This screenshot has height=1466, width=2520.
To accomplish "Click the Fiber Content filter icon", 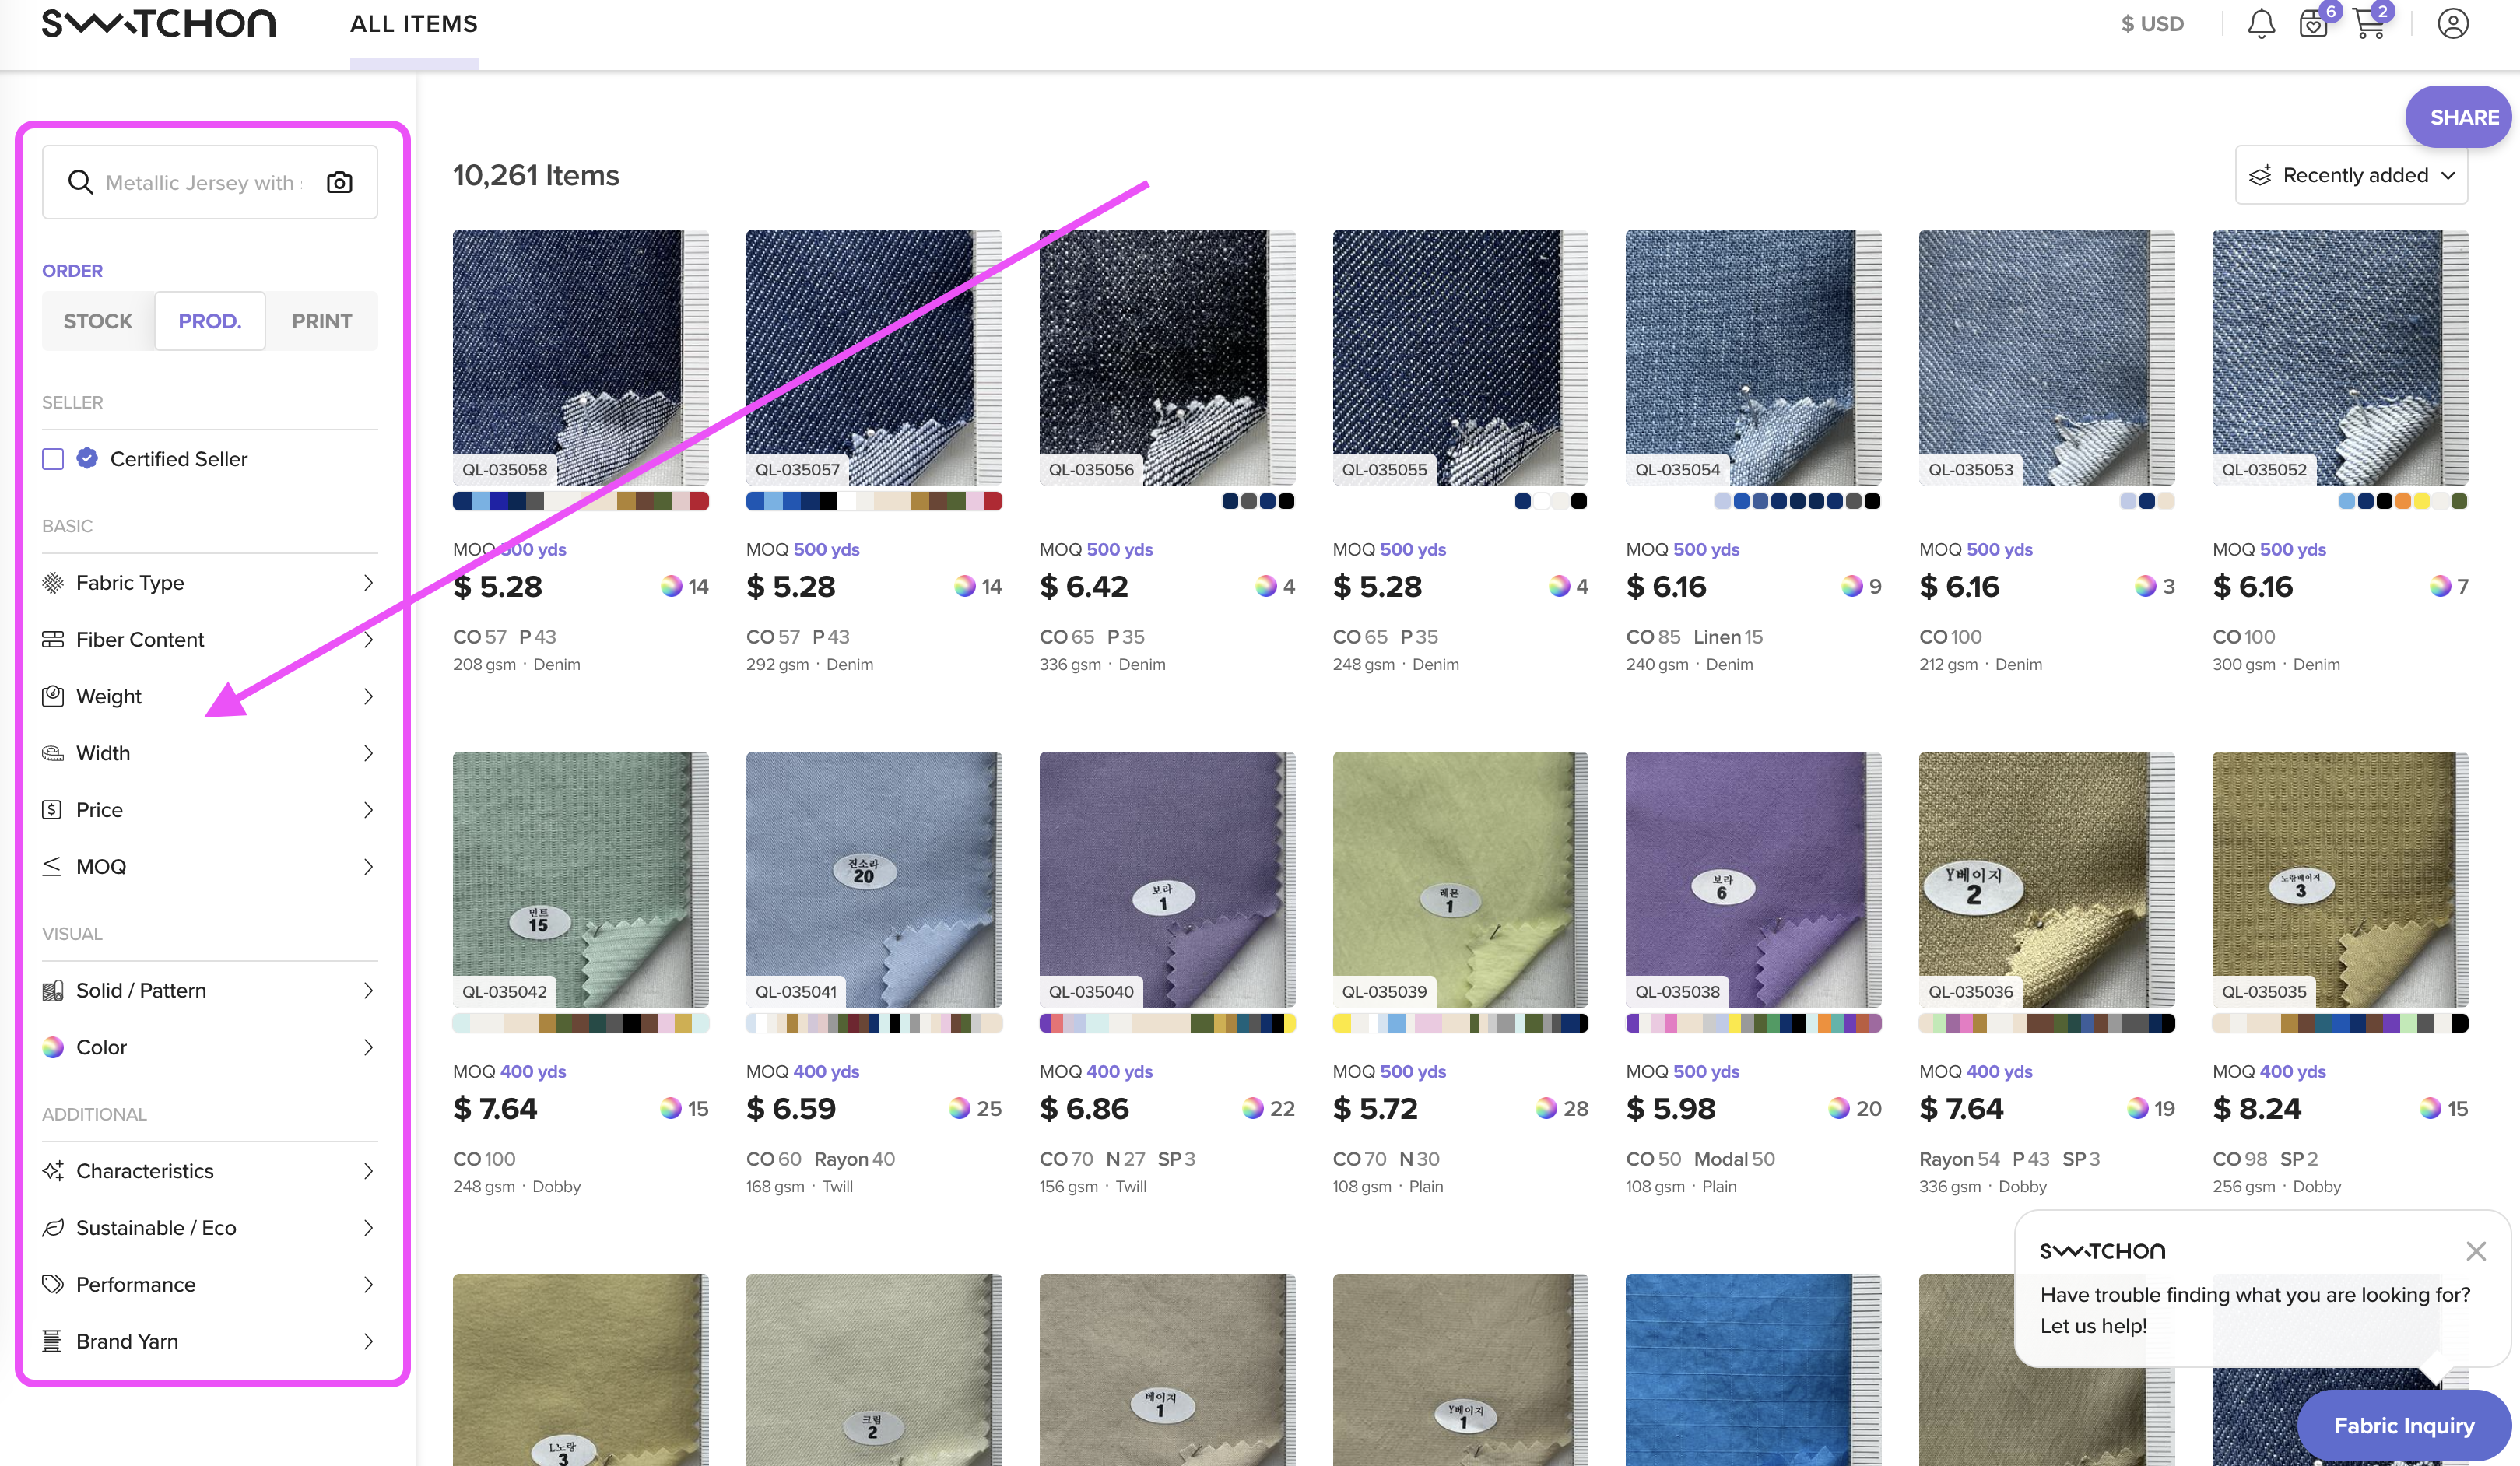I will point(53,640).
